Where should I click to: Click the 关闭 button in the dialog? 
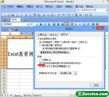(96, 85)
